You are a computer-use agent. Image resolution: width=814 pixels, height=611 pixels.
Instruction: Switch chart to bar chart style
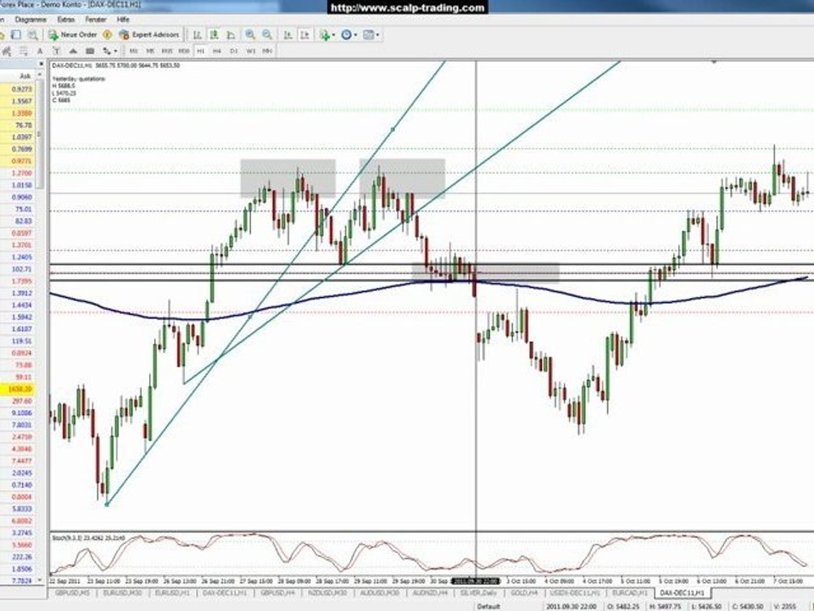198,35
